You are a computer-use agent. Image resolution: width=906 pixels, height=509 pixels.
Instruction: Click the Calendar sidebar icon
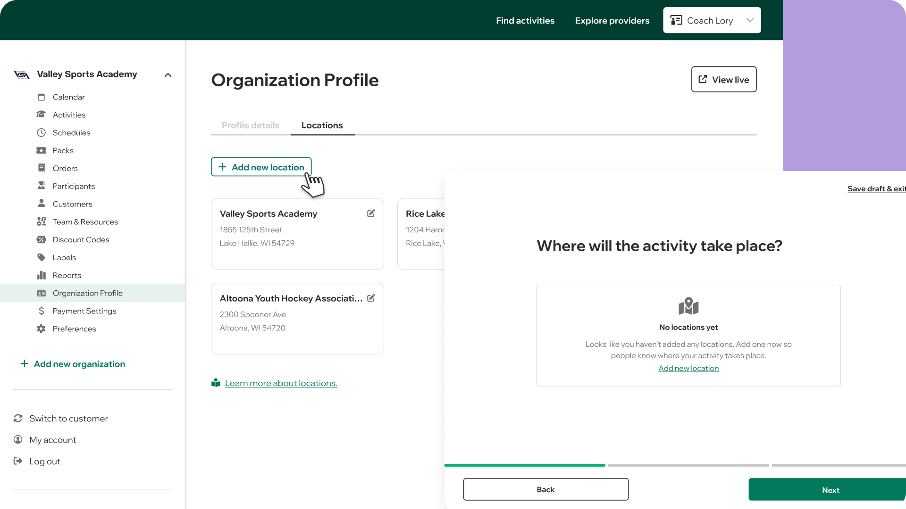pyautogui.click(x=42, y=97)
